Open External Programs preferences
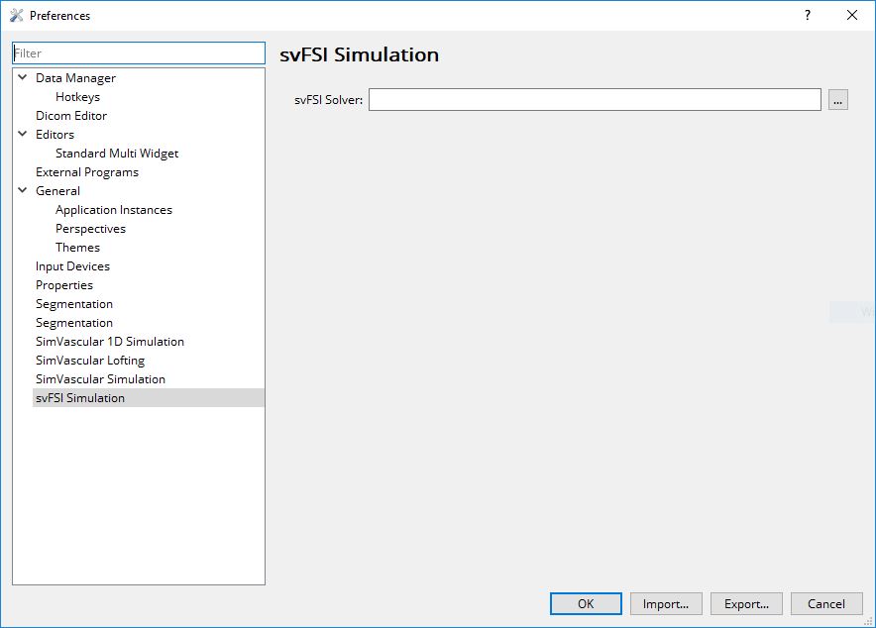Image resolution: width=876 pixels, height=628 pixels. pyautogui.click(x=88, y=171)
